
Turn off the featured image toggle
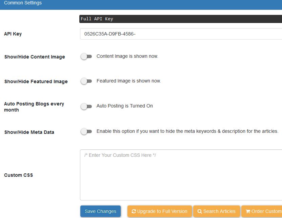[x=86, y=81]
